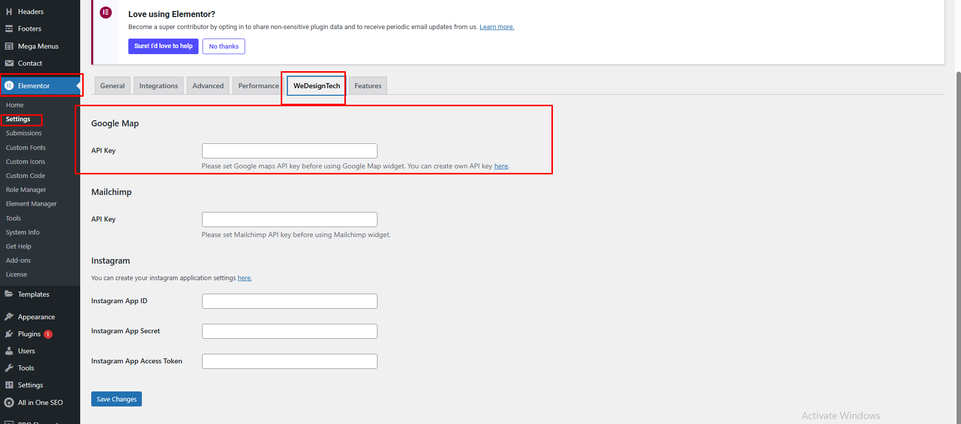The width and height of the screenshot is (961, 424).
Task: Open the Submissions submenu item
Action: pyautogui.click(x=24, y=133)
